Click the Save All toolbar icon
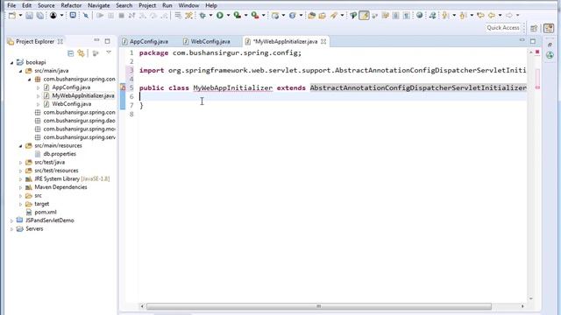 point(39,16)
